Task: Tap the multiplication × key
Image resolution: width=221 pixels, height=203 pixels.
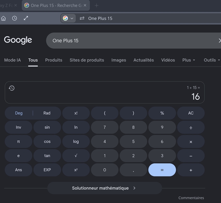Action: 191,141
